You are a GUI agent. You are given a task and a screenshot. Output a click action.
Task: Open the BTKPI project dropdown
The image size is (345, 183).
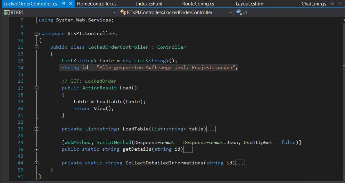pyautogui.click(x=114, y=12)
